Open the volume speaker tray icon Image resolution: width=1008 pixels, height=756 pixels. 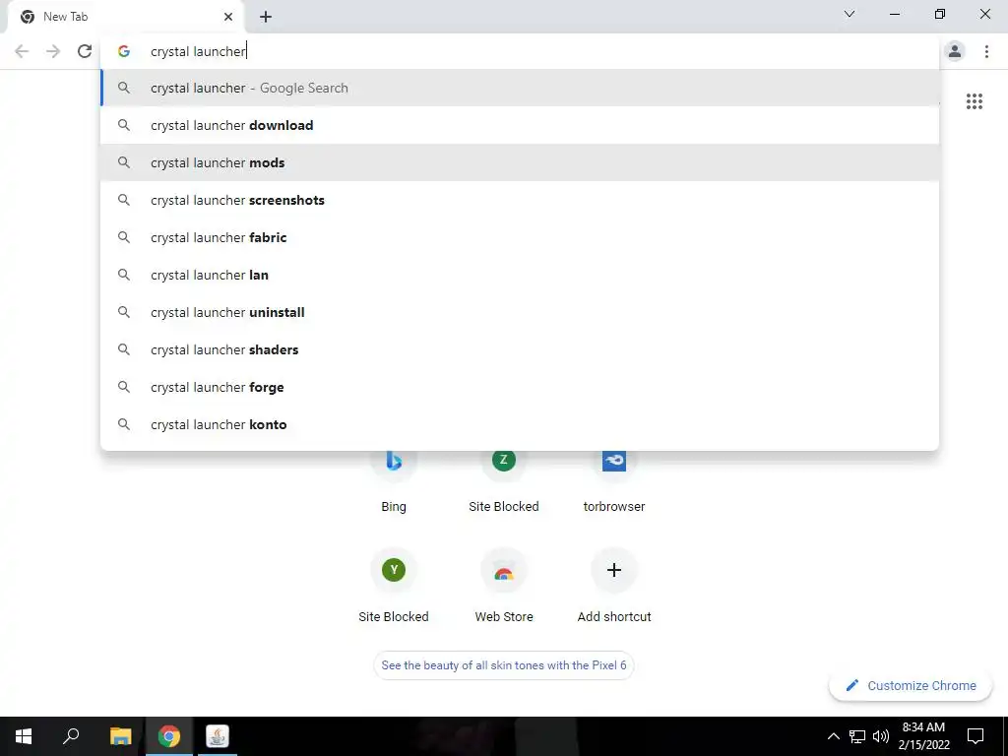(880, 736)
